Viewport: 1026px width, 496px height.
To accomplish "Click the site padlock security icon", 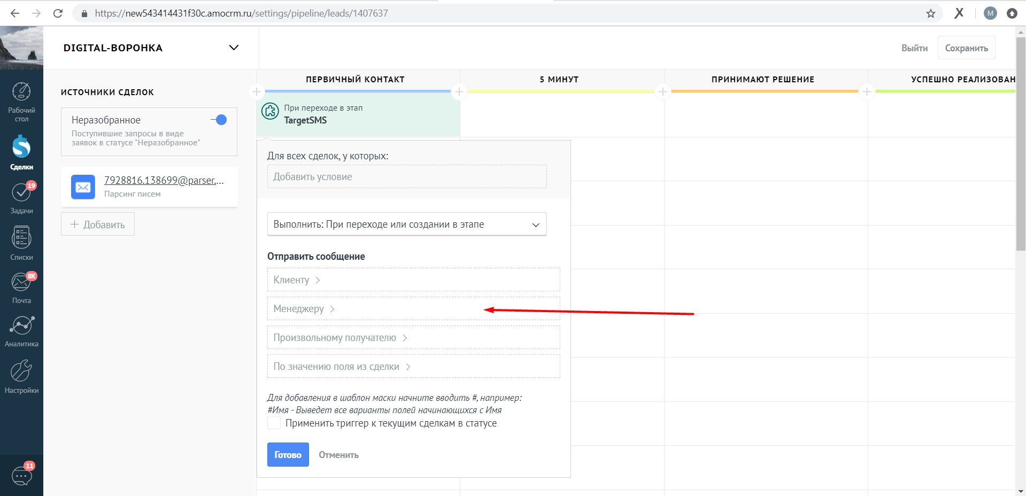I will [84, 13].
